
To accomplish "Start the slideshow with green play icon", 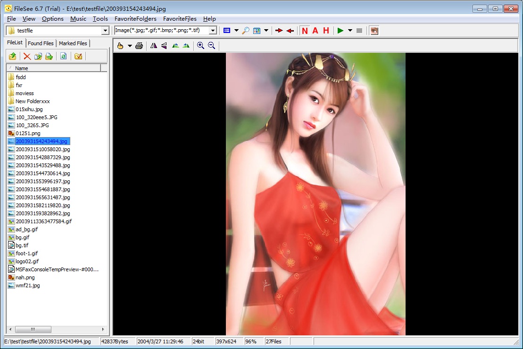I will pyautogui.click(x=340, y=31).
